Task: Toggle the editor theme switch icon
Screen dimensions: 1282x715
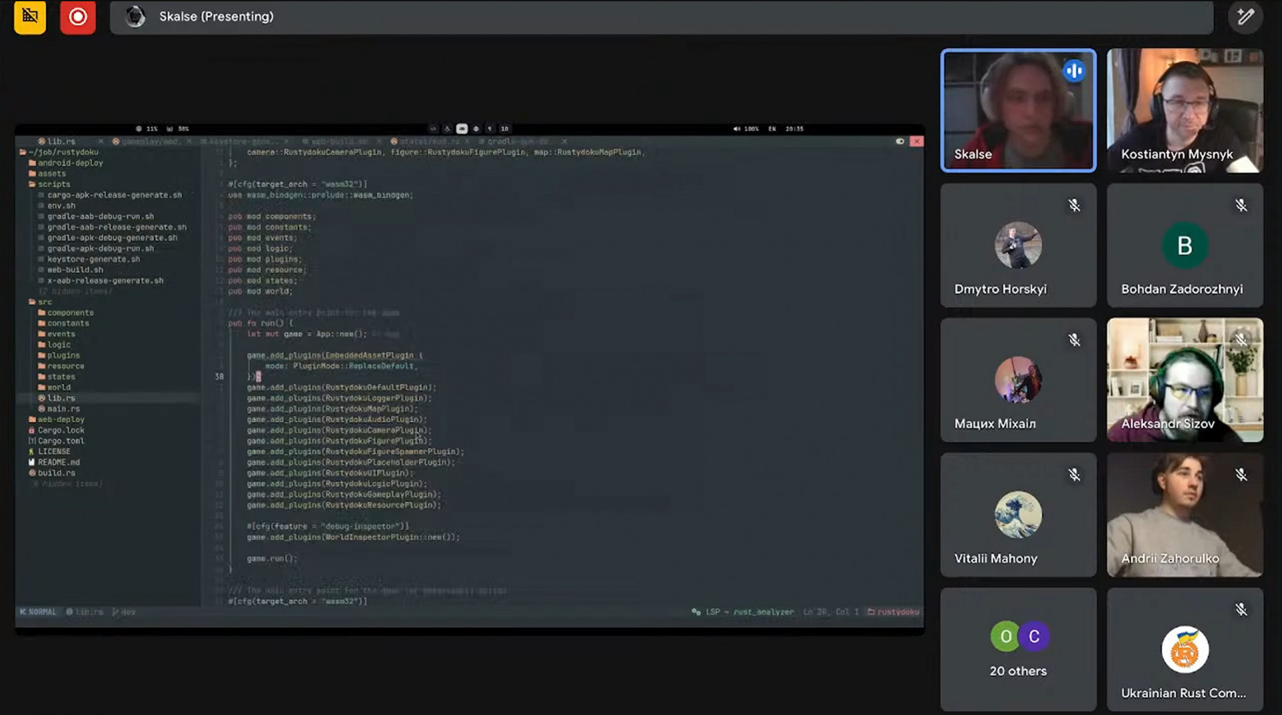Action: (x=900, y=141)
